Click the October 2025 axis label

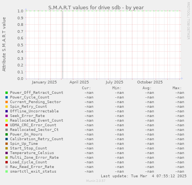coord(150,82)
